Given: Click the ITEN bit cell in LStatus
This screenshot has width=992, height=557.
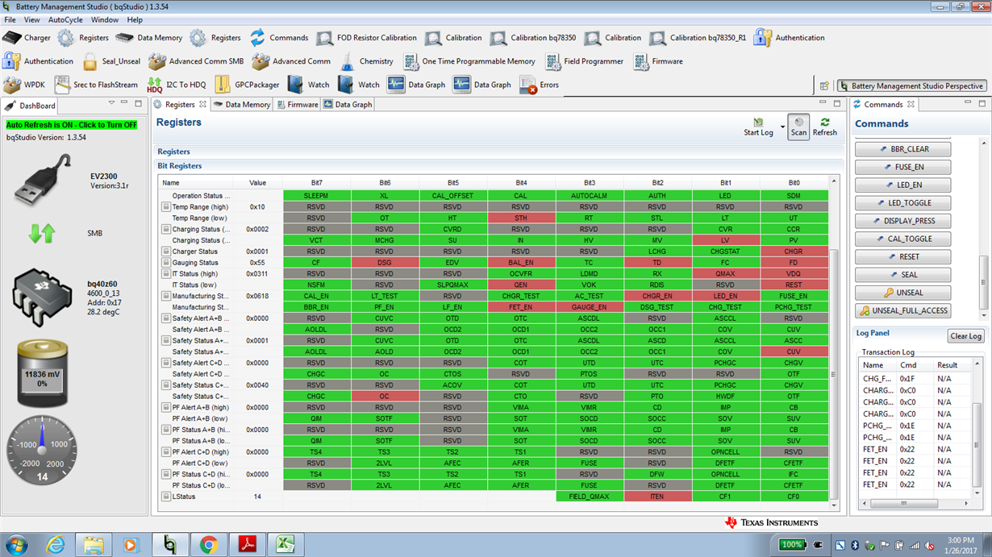Looking at the screenshot, I should (x=657, y=497).
